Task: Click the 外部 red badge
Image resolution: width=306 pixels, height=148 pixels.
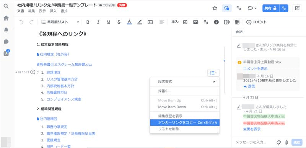Action: click(x=122, y=5)
